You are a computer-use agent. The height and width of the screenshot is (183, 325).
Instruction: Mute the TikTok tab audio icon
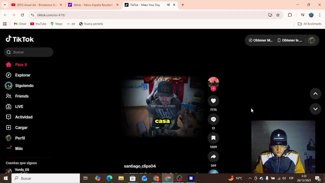click(168, 5)
